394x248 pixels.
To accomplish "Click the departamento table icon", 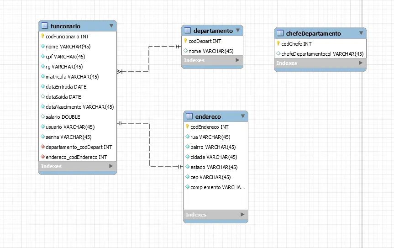I will click(x=188, y=31).
